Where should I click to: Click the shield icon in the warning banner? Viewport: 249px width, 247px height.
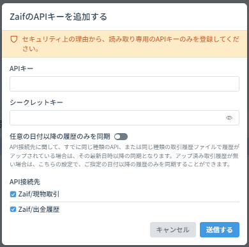click(x=14, y=39)
